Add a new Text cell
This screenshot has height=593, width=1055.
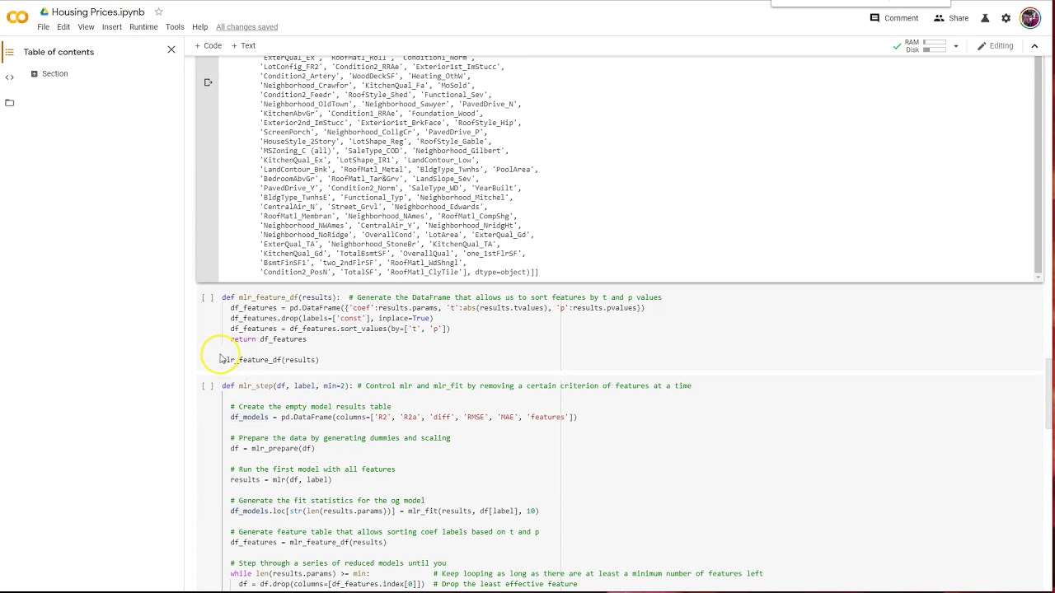[x=243, y=46]
